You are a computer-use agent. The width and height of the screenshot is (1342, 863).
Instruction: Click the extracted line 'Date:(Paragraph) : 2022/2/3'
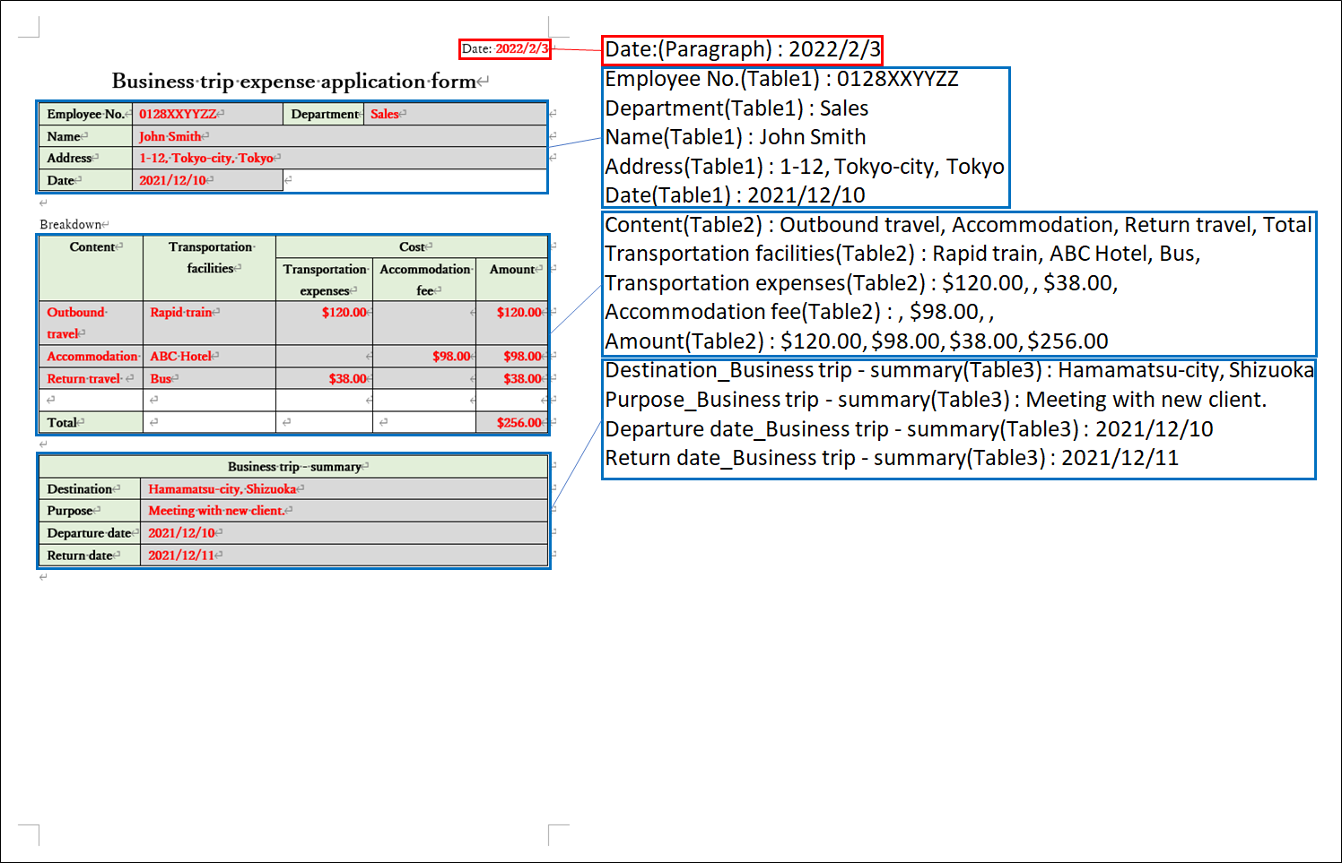tap(743, 49)
